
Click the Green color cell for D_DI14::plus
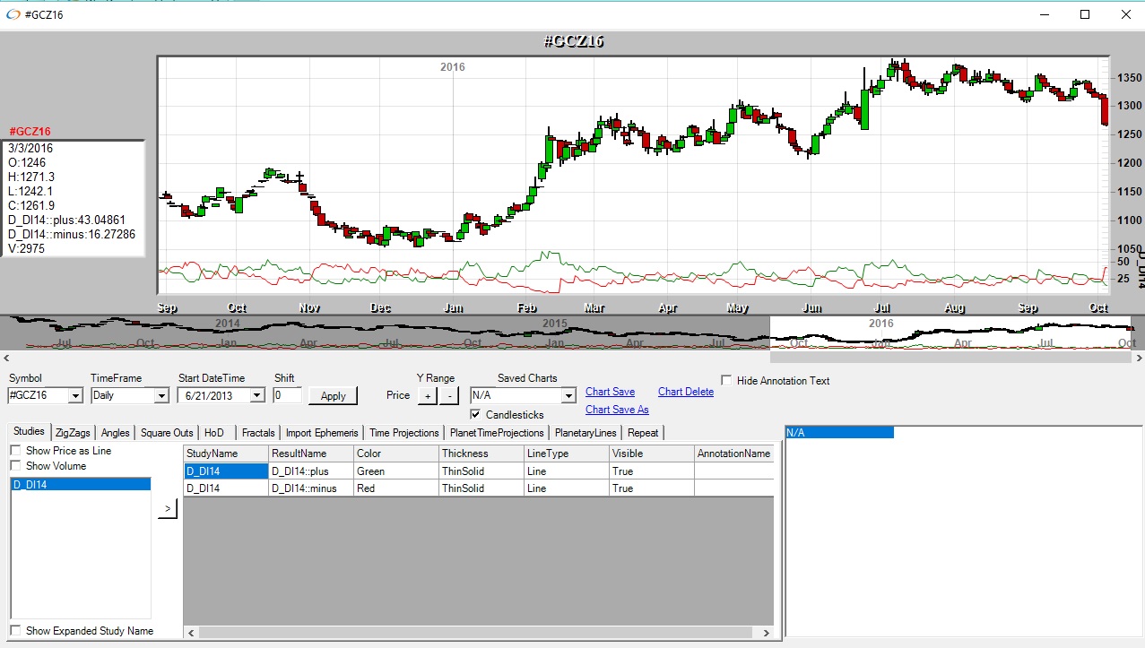(396, 471)
